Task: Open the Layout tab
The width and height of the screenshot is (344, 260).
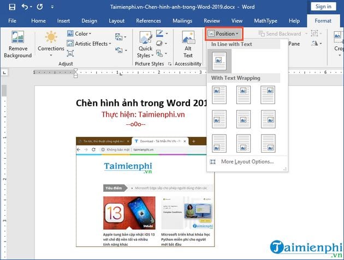Action: point(116,21)
